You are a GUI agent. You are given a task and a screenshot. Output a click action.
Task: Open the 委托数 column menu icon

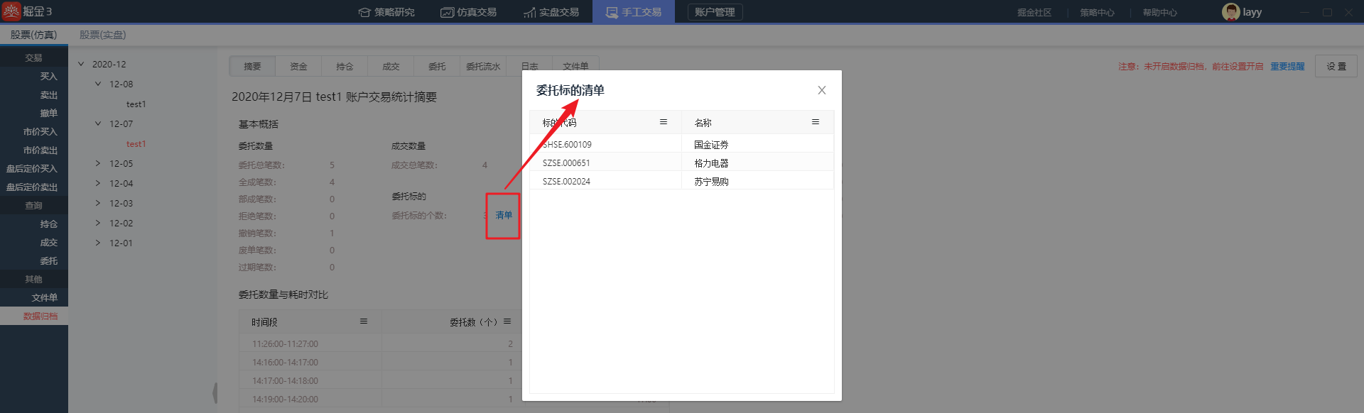(507, 321)
